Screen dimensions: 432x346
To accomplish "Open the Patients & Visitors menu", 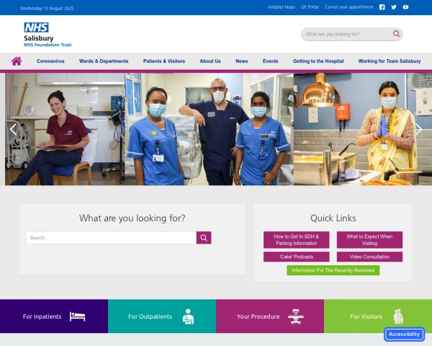I will [164, 61].
